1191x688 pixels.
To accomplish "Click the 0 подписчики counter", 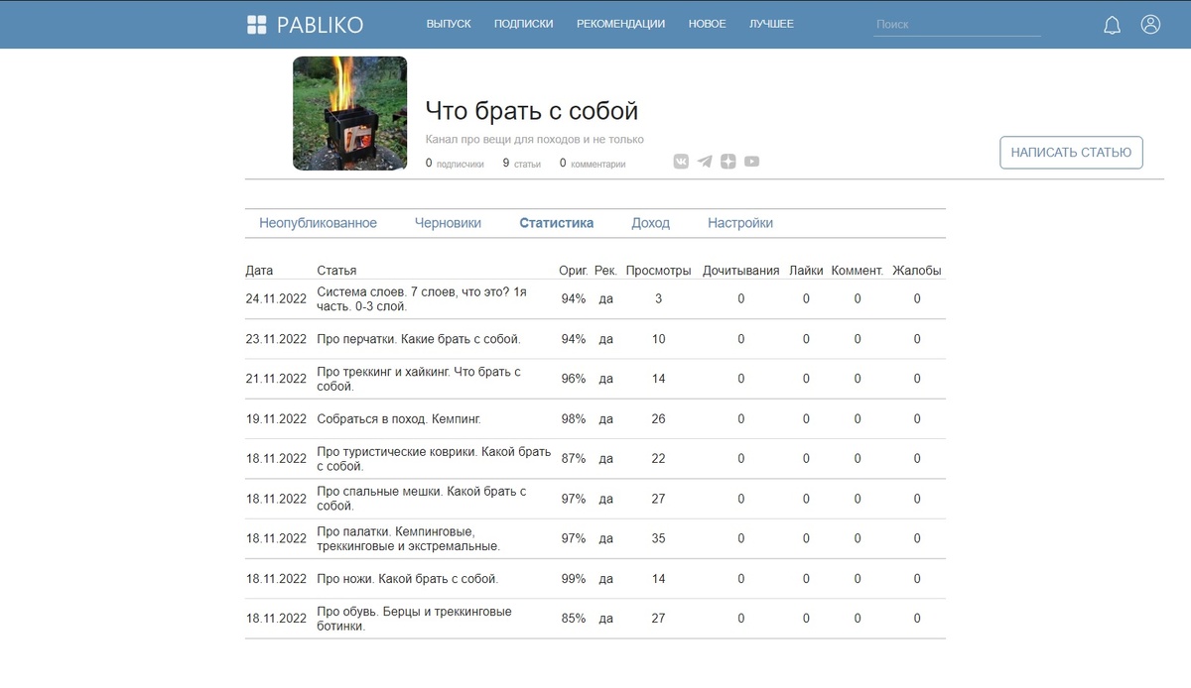I will click(x=455, y=164).
